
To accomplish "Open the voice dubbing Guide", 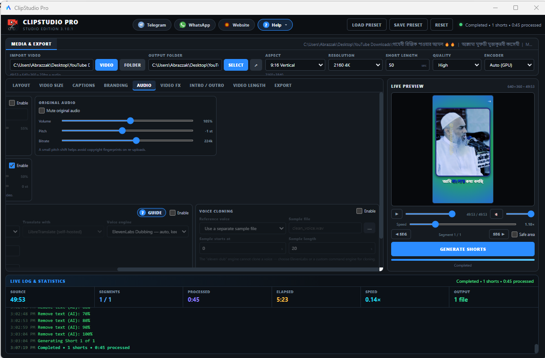I will [x=152, y=213].
